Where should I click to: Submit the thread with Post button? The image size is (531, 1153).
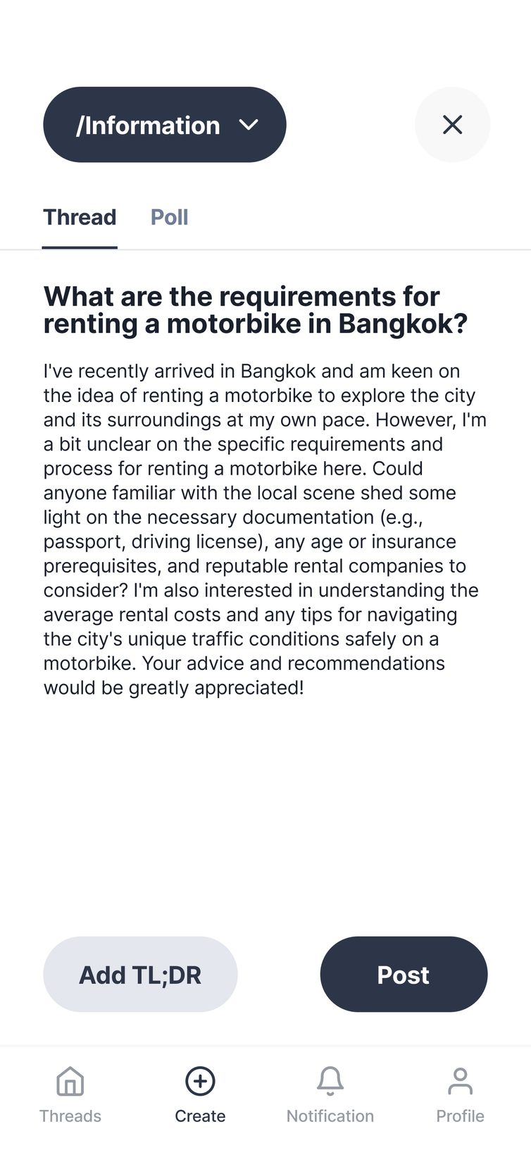pyautogui.click(x=404, y=975)
